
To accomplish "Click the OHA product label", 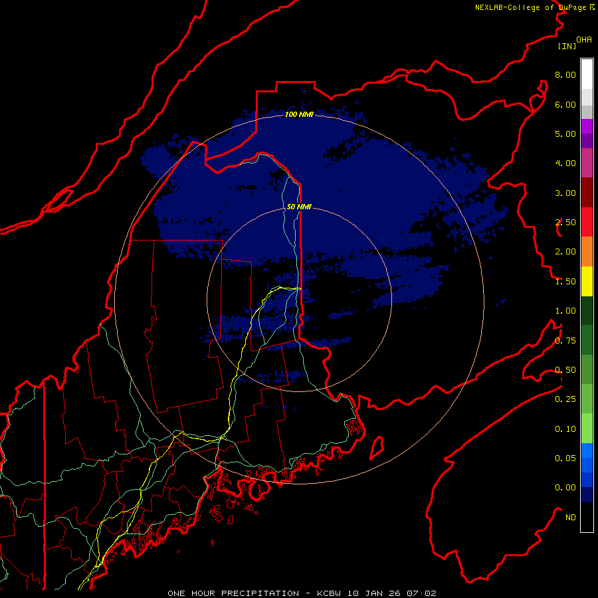I will pyautogui.click(x=584, y=40).
